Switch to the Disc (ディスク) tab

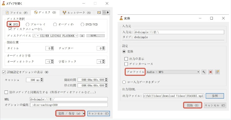click(x=45, y=12)
